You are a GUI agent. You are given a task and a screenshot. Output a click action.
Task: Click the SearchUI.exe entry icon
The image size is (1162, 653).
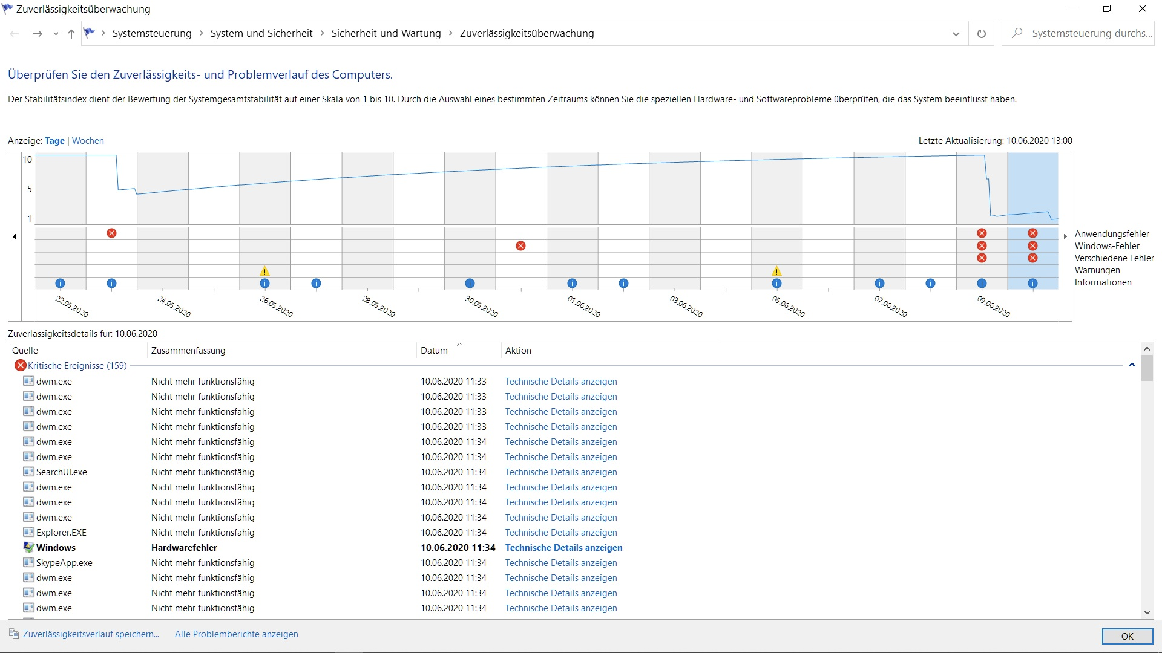tap(28, 472)
